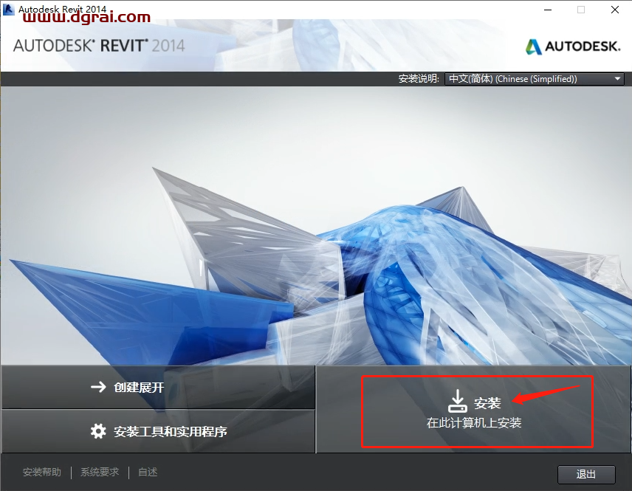Close the Revit 2014 installer window
The width and height of the screenshot is (632, 491).
(615, 10)
